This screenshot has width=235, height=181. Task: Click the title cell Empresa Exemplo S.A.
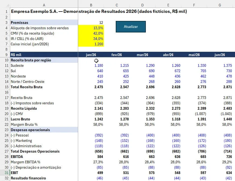[44, 12]
